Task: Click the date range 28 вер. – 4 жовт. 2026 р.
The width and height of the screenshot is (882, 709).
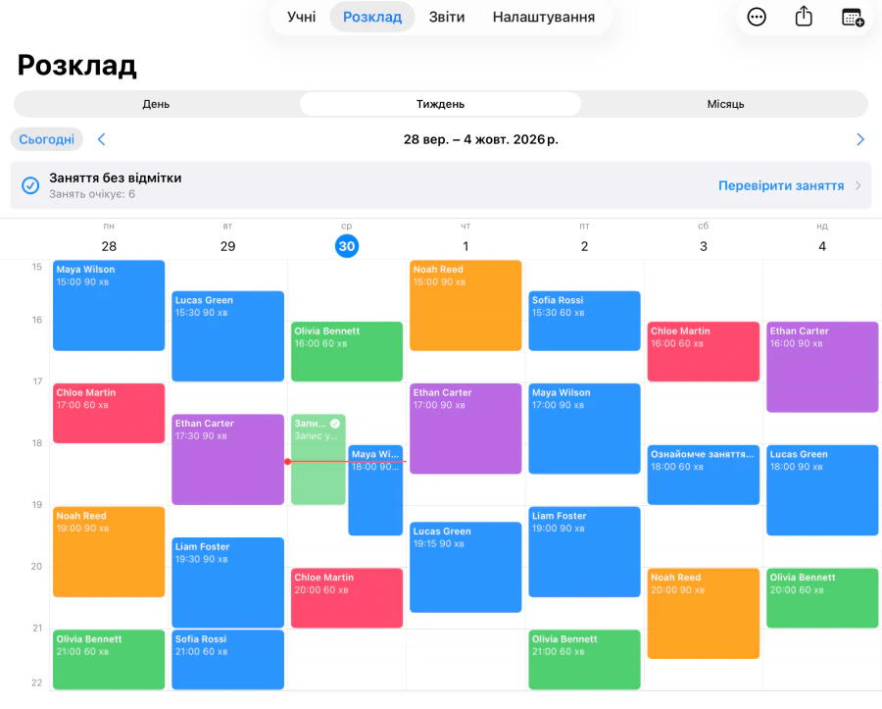Action: (x=480, y=139)
